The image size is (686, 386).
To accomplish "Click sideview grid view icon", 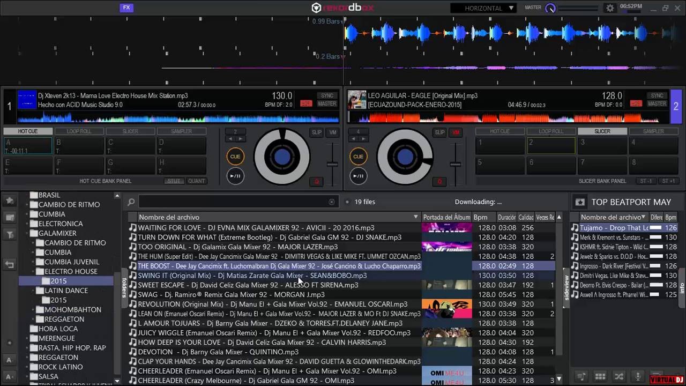I will (600, 376).
